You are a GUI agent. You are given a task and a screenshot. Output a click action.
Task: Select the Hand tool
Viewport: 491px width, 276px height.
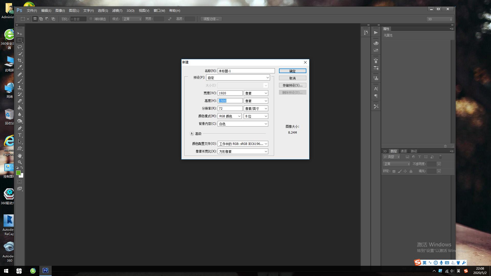[20, 155]
